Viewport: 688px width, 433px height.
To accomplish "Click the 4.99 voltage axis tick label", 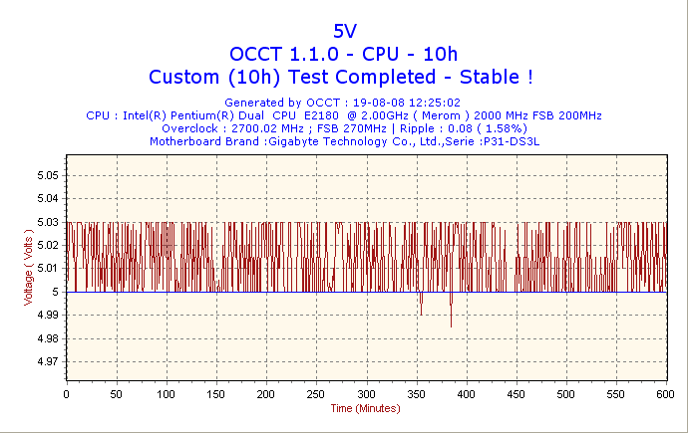I will point(47,315).
